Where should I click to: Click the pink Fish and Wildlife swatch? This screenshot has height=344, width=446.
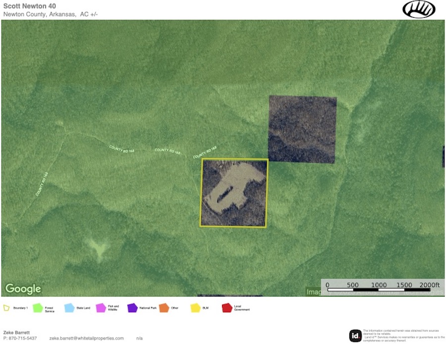[101, 308]
